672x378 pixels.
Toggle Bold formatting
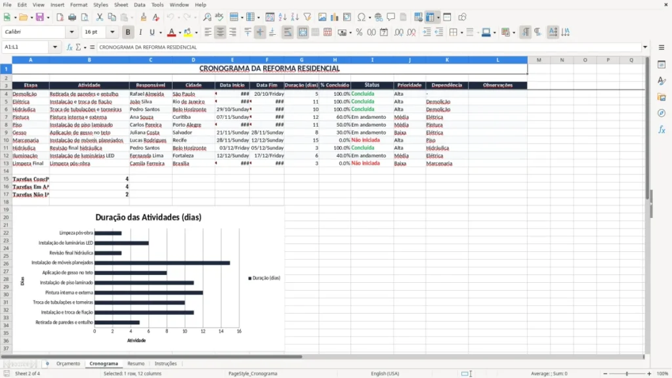pyautogui.click(x=128, y=32)
